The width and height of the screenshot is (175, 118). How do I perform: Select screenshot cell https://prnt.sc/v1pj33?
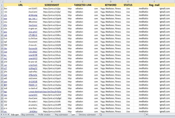[x=52, y=62]
